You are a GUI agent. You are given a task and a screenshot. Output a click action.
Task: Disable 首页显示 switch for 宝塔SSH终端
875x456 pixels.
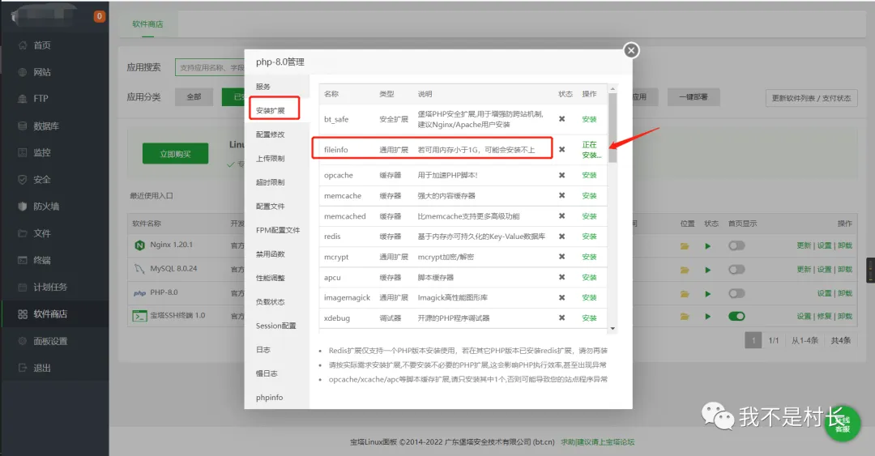click(x=736, y=316)
